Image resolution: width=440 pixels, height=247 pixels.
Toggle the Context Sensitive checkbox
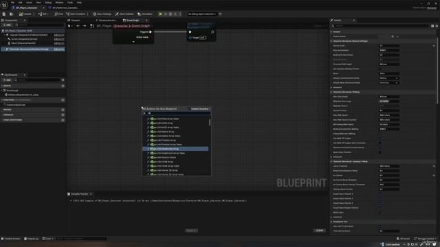pyautogui.click(x=190, y=108)
